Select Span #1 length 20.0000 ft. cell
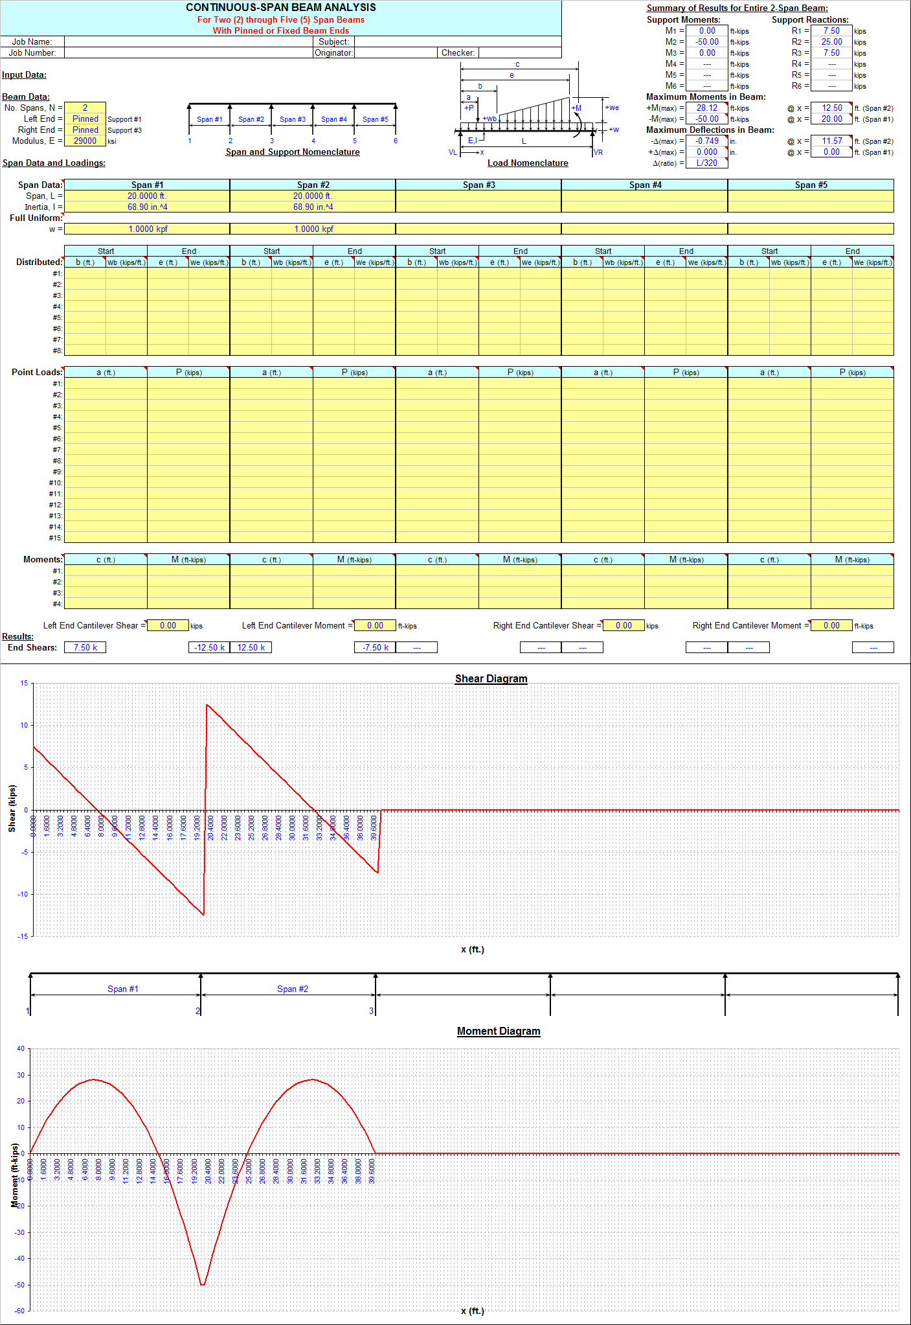The height and width of the screenshot is (1325, 911). (147, 196)
